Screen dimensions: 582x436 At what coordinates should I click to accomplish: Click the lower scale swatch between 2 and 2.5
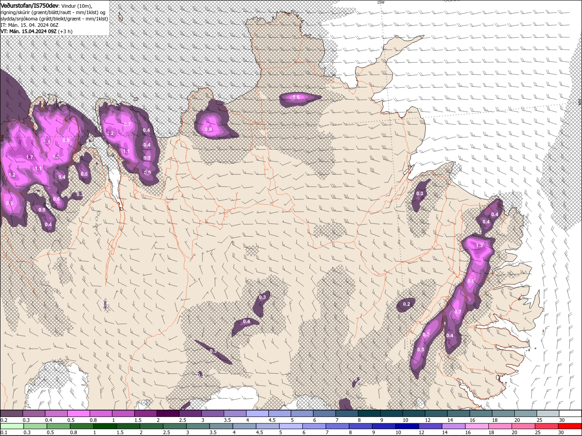151,426
